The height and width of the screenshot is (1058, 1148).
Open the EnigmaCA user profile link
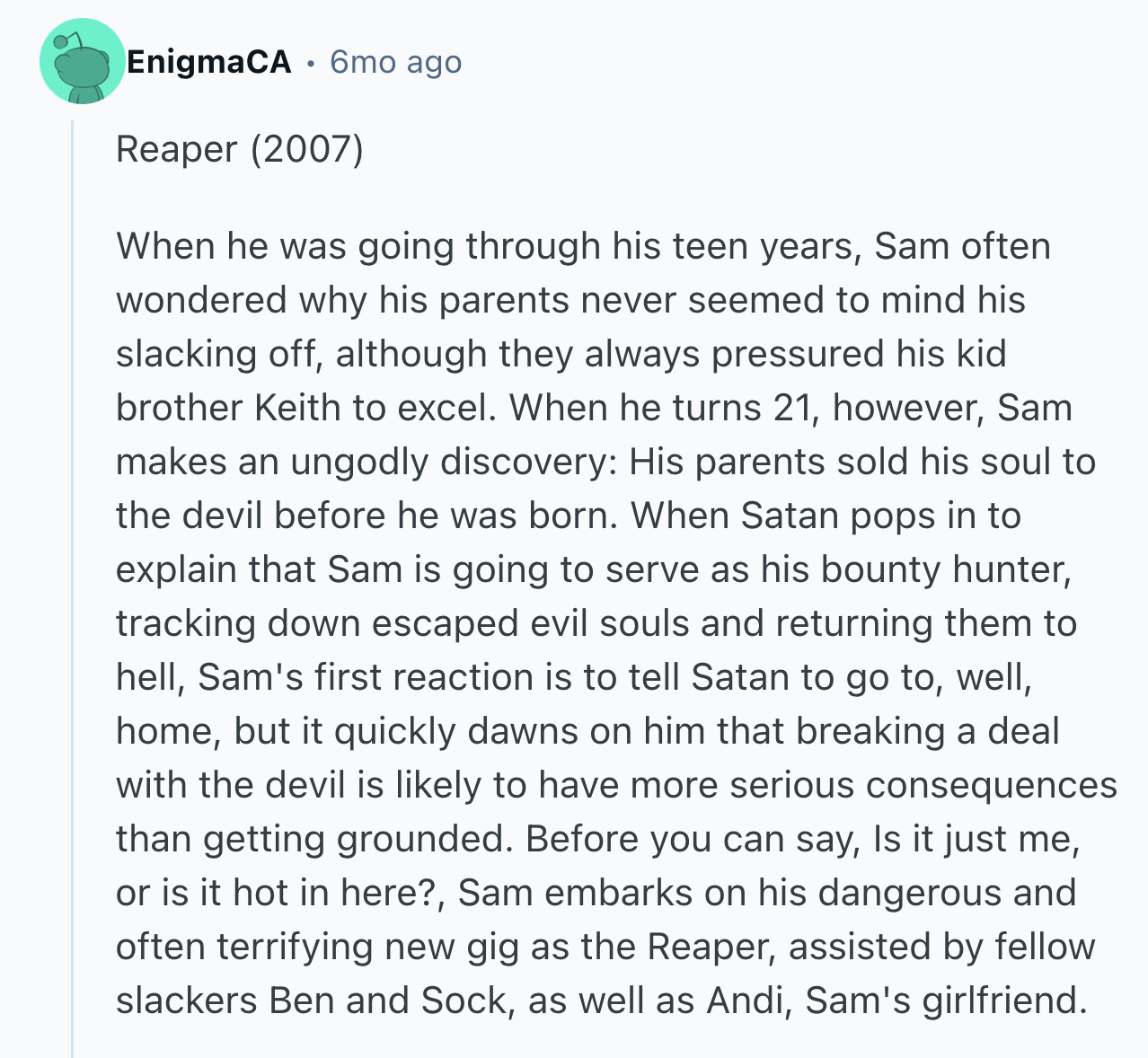coord(209,62)
